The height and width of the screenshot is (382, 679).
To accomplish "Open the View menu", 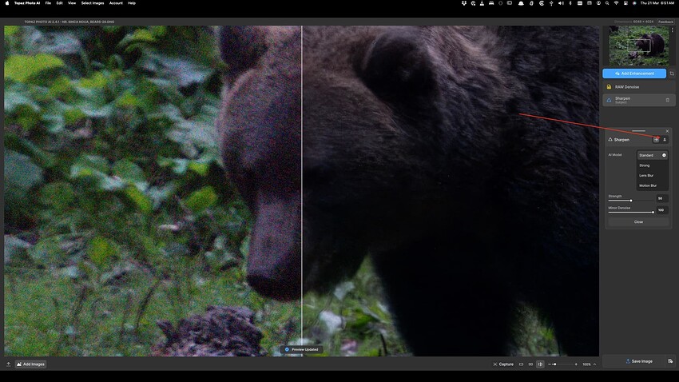I will click(x=72, y=3).
